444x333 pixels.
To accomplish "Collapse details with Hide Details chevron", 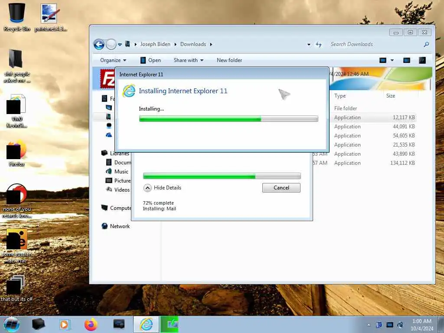I will 147,188.
